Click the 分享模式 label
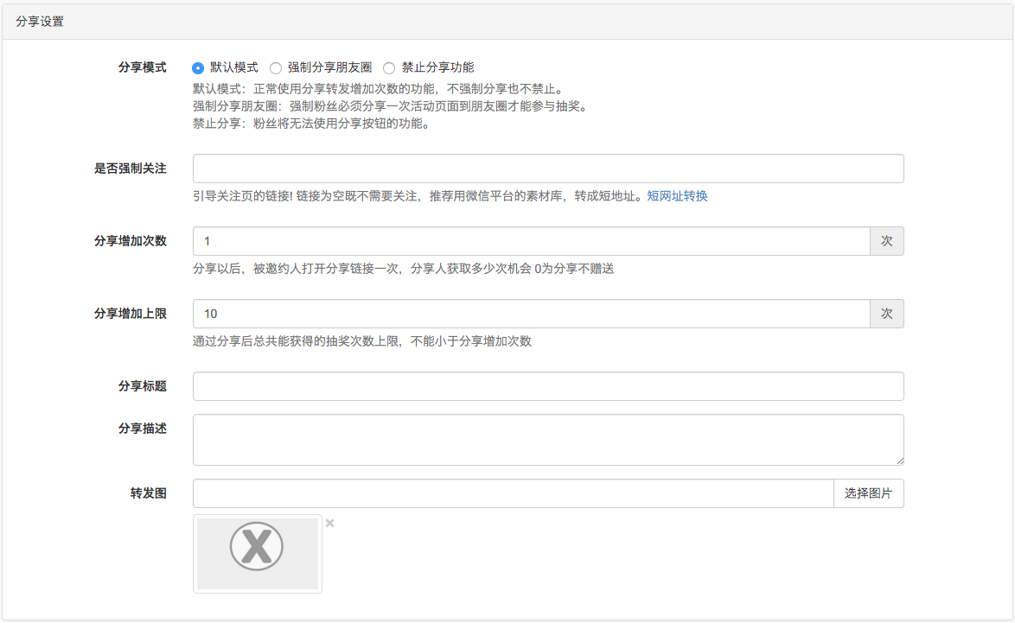Image resolution: width=1015 pixels, height=623 pixels. tap(143, 67)
